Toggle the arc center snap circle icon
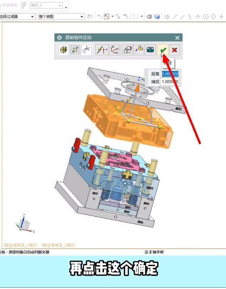 [206, 17]
